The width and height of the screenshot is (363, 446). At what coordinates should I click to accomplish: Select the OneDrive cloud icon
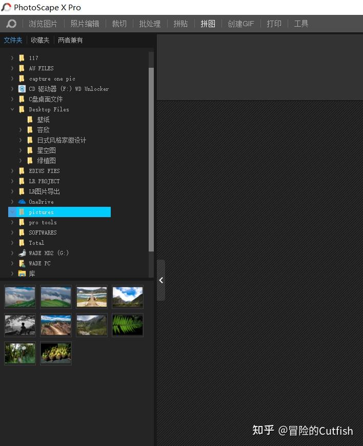coord(22,202)
